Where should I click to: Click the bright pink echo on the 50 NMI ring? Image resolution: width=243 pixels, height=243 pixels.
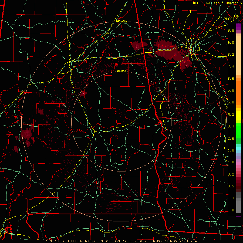tap(84, 93)
